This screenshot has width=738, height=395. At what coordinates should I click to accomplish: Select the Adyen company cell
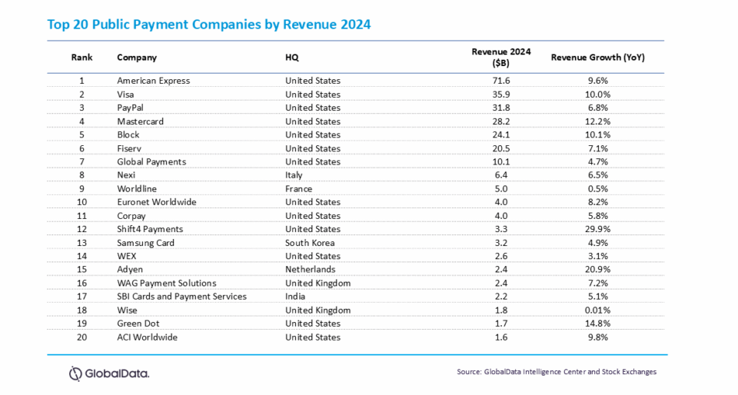[x=130, y=270]
